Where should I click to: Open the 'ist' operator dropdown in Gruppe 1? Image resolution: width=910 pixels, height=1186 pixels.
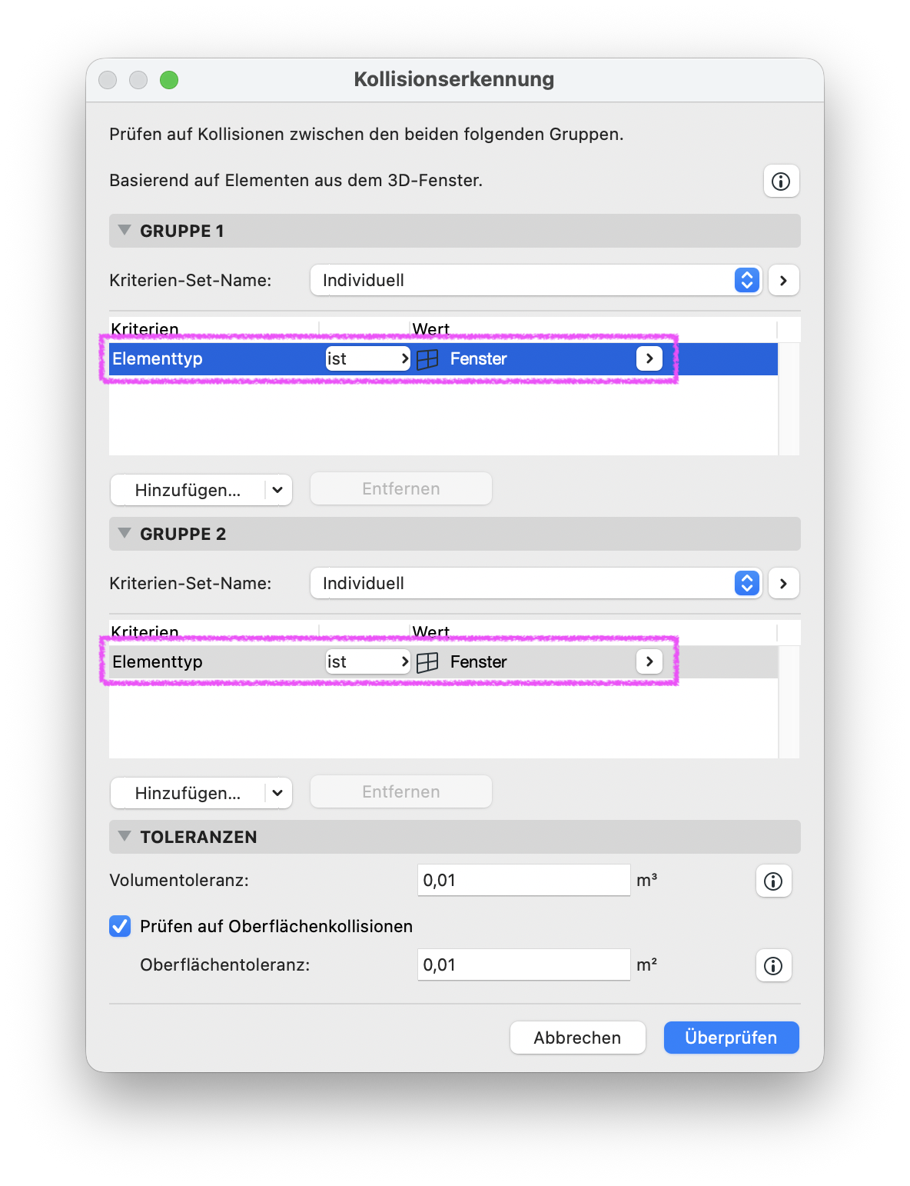coord(368,358)
